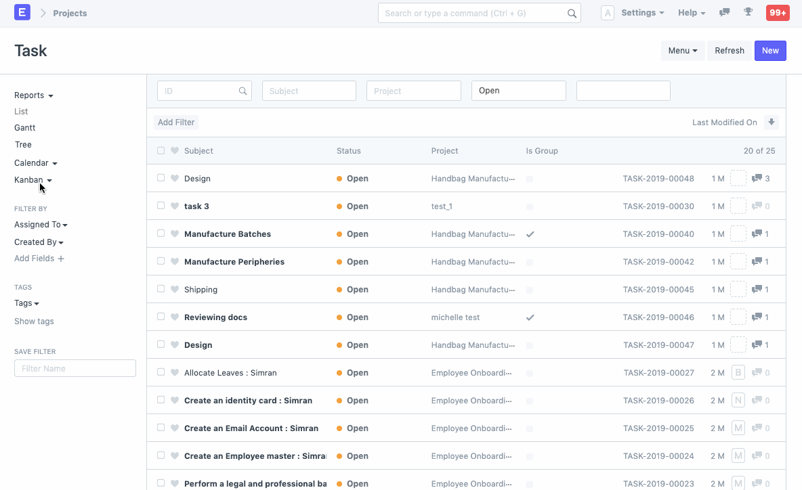Check the checkbox for the Design task

(x=161, y=178)
